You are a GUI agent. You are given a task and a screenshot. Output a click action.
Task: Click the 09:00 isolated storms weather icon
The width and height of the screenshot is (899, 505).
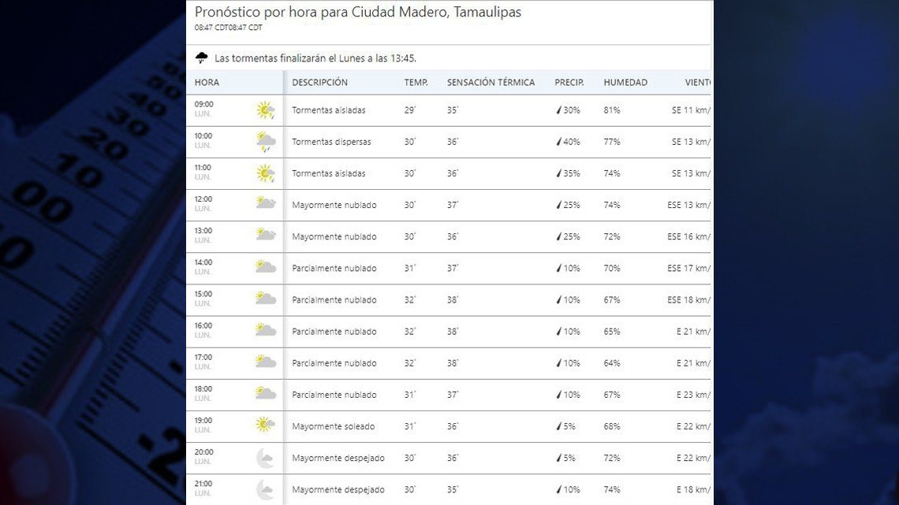(x=265, y=110)
